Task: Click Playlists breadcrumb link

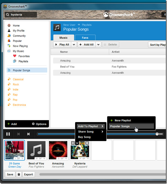Action: tap(87, 25)
